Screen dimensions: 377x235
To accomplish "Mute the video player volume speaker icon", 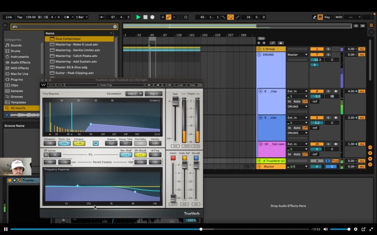I will pos(325,229).
